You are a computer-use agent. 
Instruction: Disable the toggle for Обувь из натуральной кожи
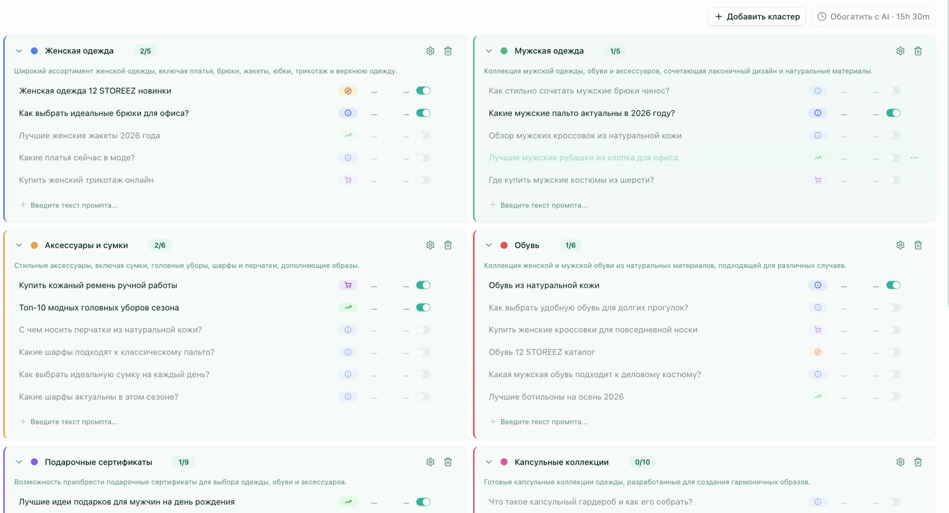click(x=893, y=285)
